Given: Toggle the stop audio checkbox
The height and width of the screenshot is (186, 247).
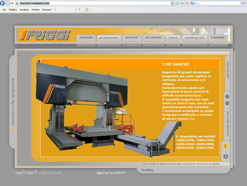Looking at the screenshot, I should tap(24, 172).
